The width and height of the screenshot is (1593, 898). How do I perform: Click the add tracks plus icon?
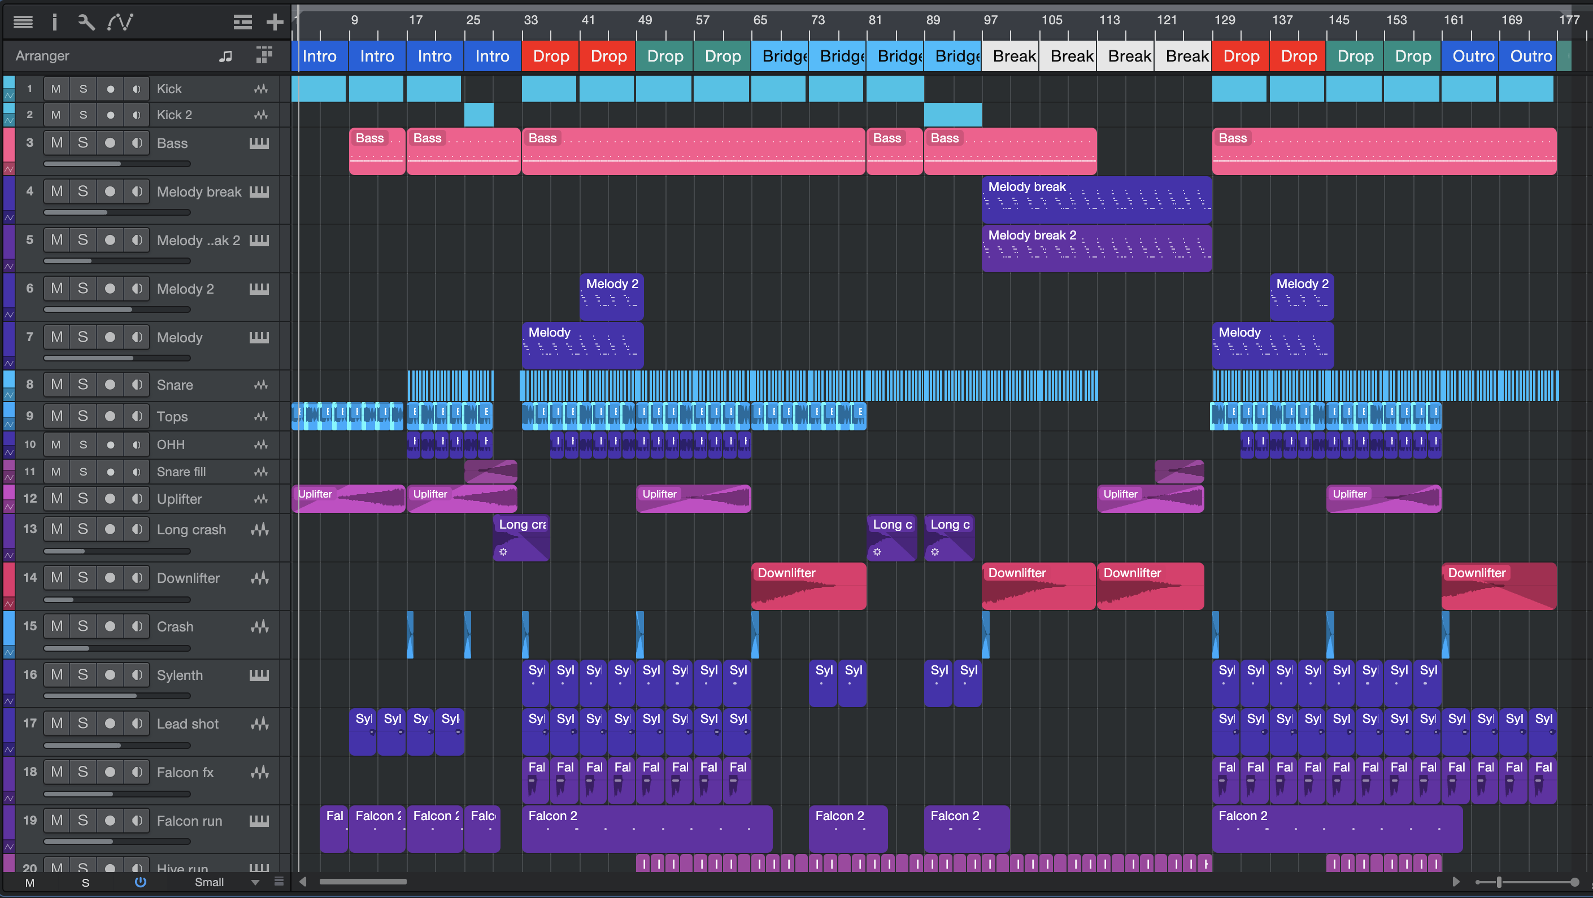[x=275, y=22]
